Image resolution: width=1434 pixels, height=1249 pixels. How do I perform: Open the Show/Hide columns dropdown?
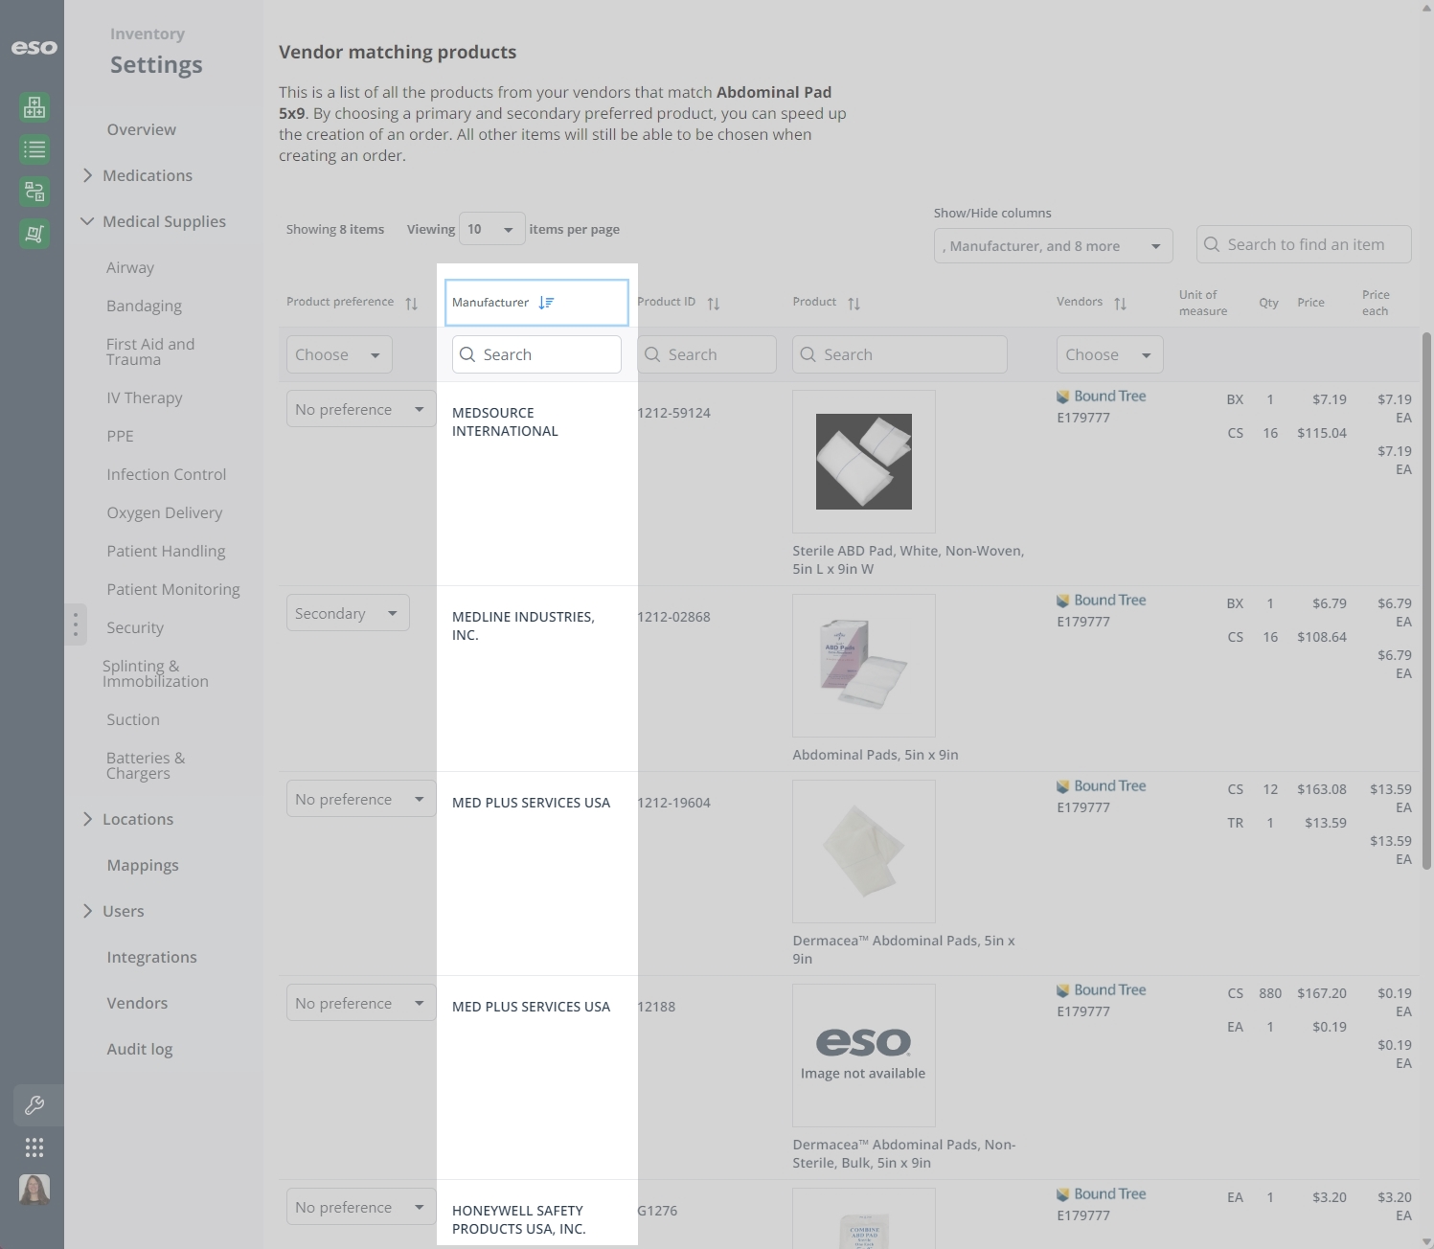pyautogui.click(x=1053, y=246)
